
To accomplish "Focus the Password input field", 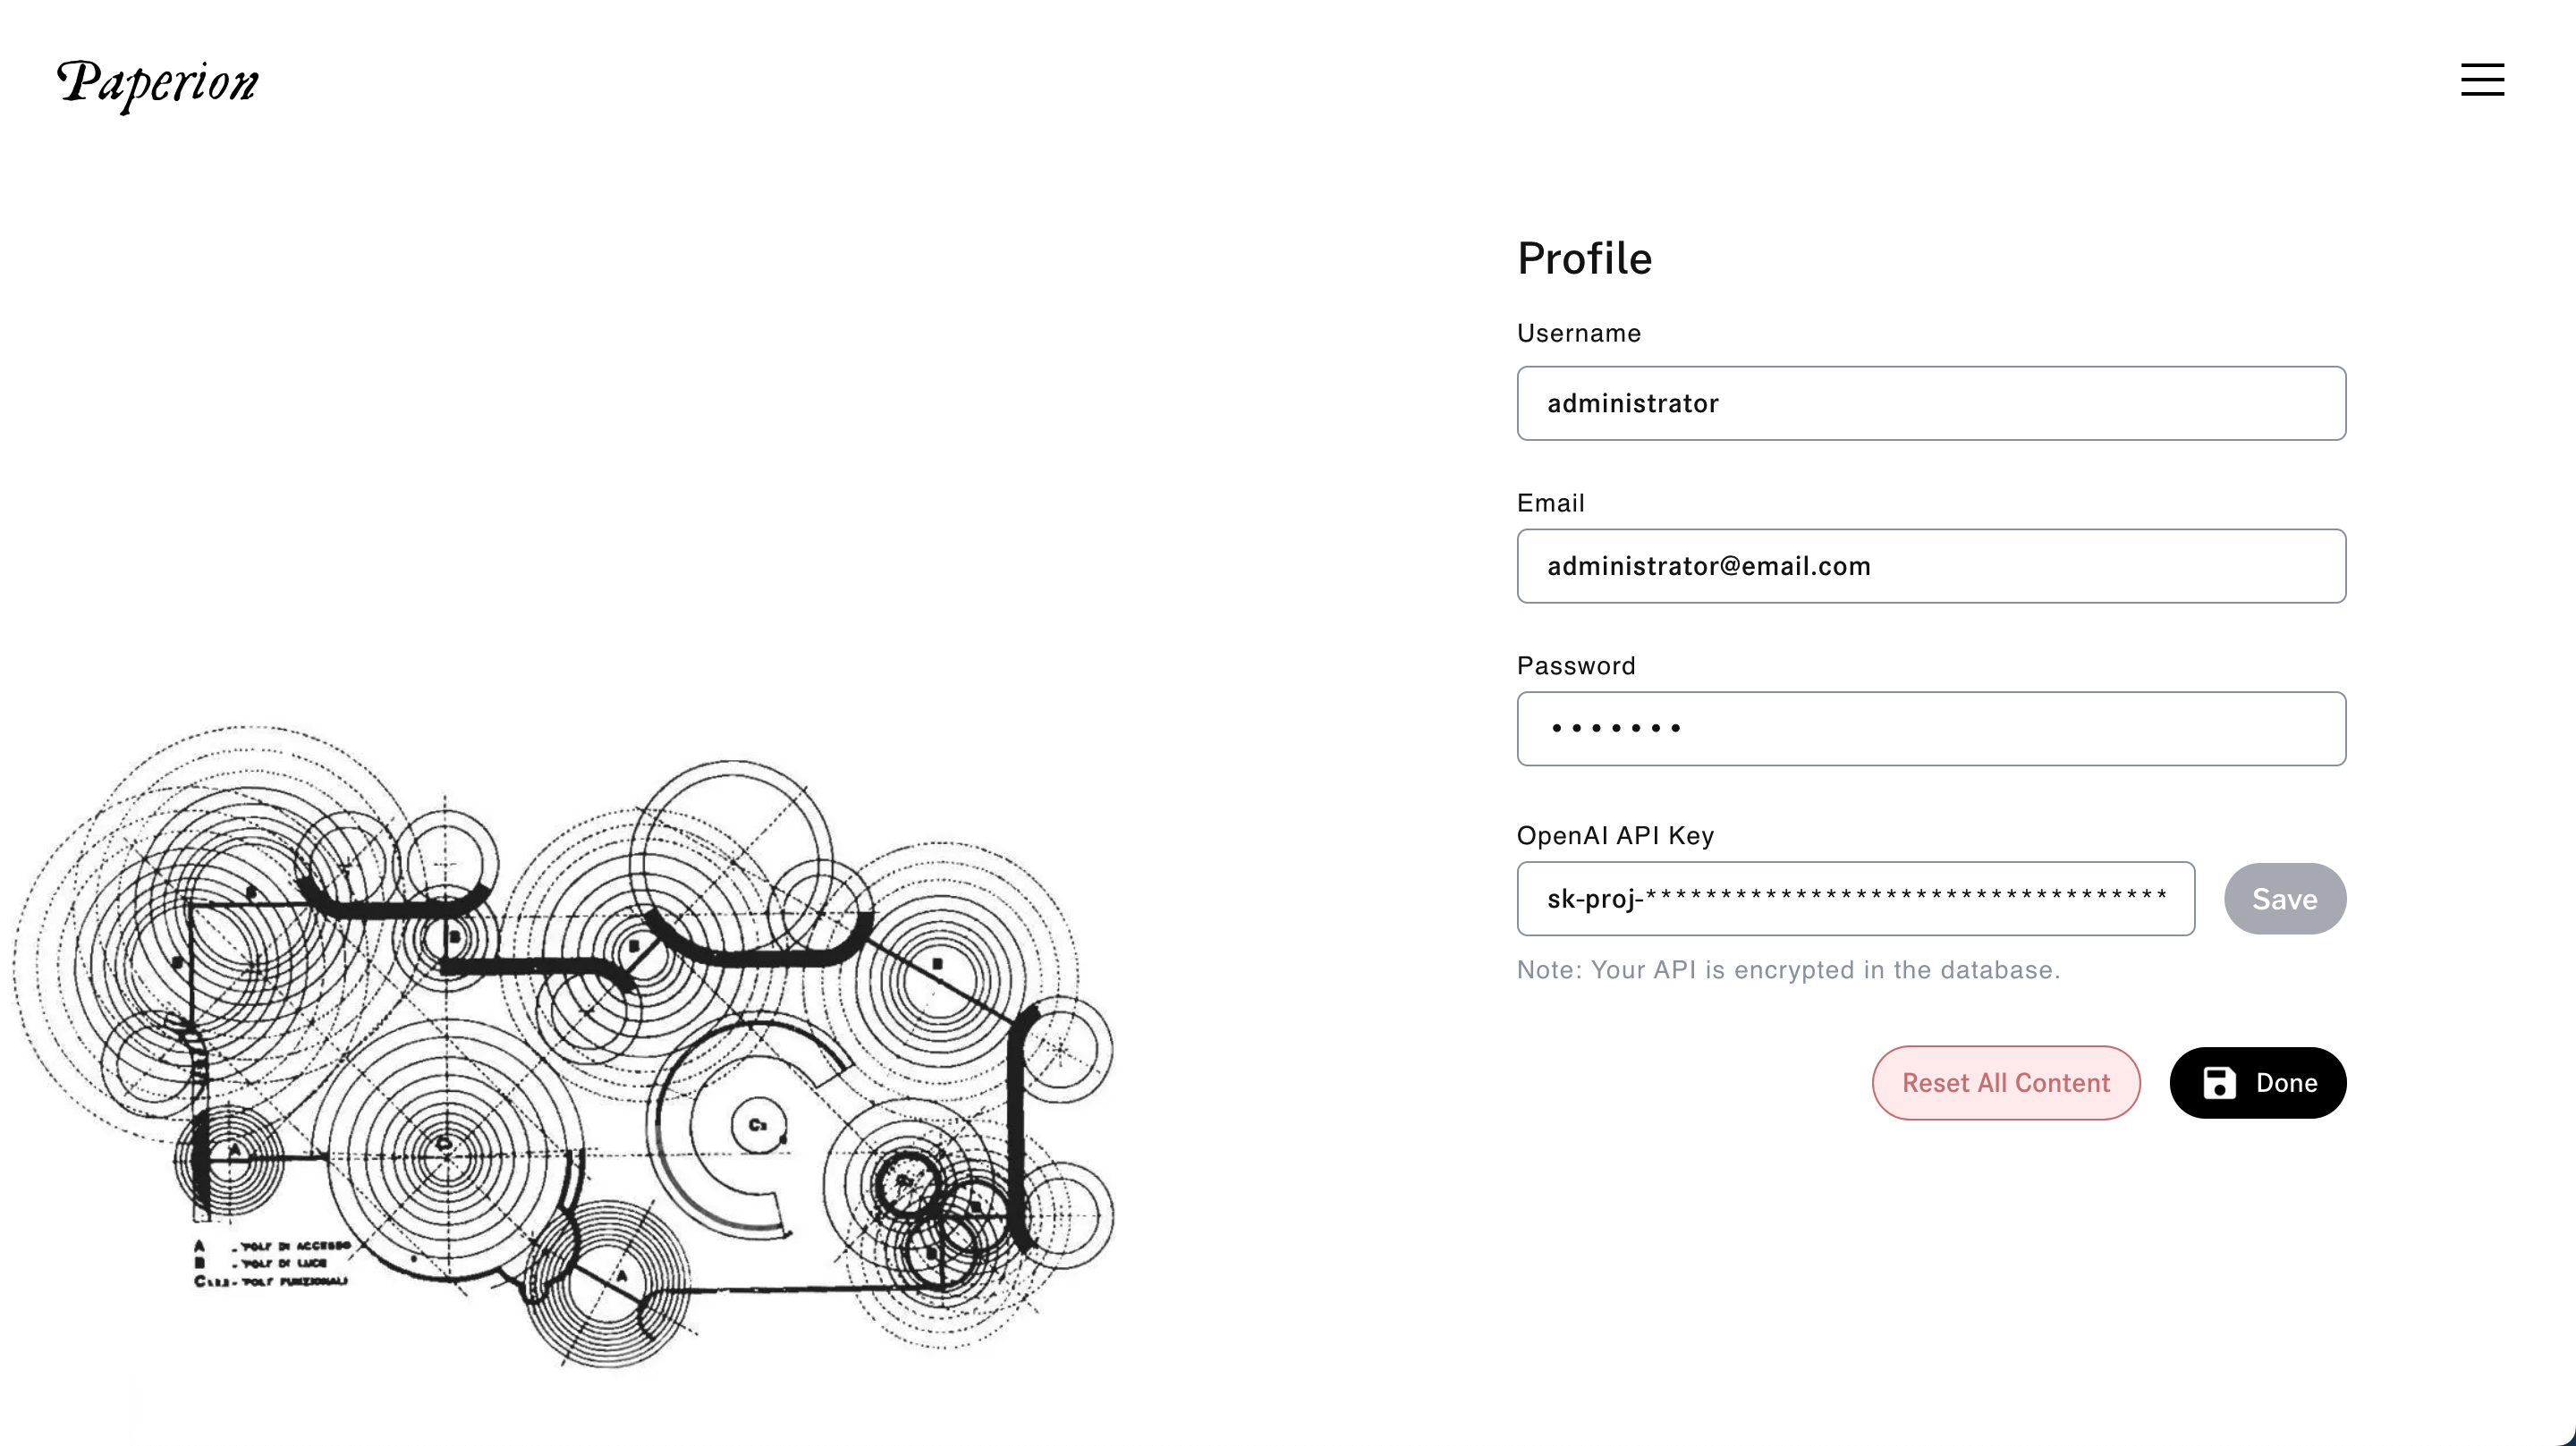I will (x=1931, y=729).
